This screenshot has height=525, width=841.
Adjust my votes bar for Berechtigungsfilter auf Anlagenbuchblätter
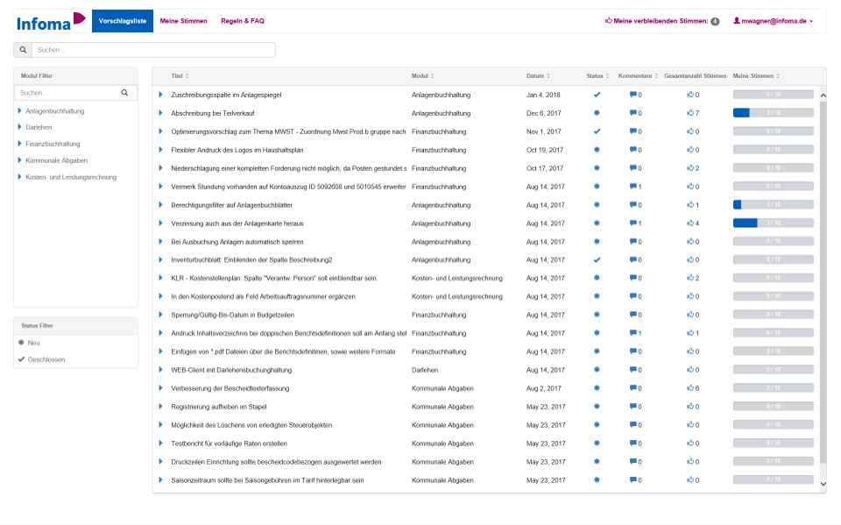773,205
